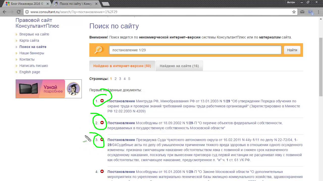The height and width of the screenshot is (181, 323).
Task: Reload the current page
Action: [x=18, y=12]
